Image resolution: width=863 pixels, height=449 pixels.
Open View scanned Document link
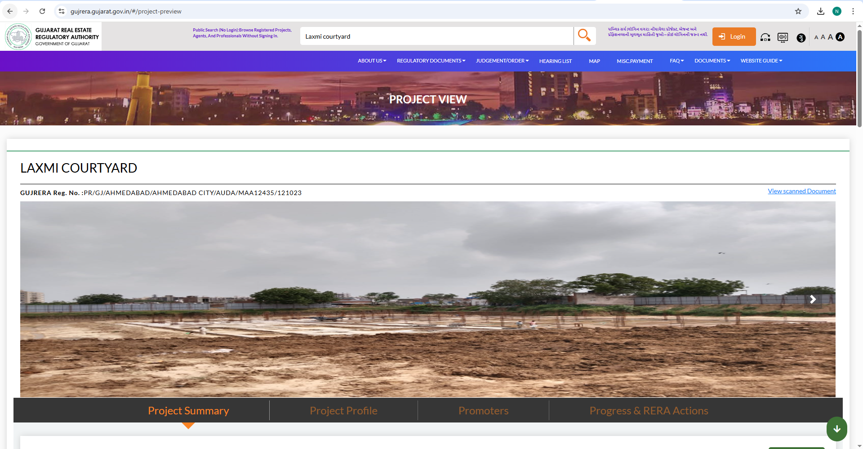pyautogui.click(x=801, y=191)
